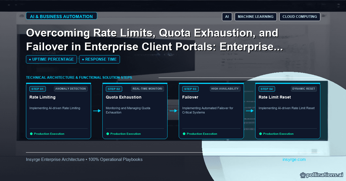Click green status dot in Quota Exhaustion card
Viewport: 346px width, 181px height.
tap(108, 134)
